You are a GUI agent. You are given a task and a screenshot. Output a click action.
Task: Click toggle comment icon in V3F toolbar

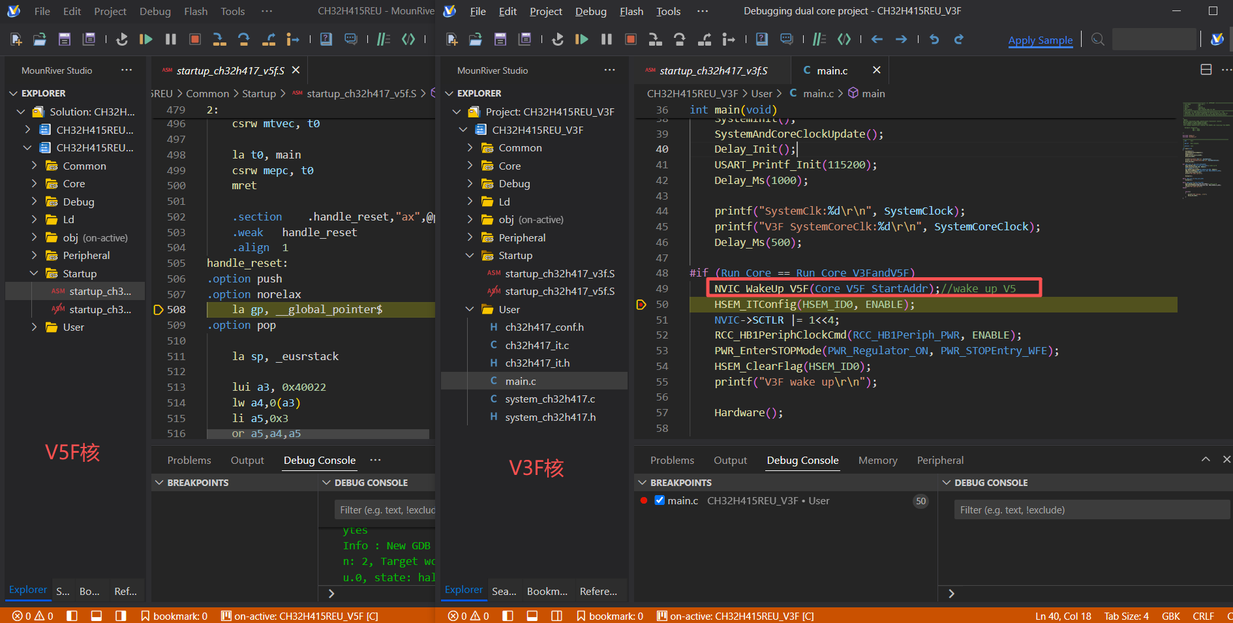coord(819,39)
